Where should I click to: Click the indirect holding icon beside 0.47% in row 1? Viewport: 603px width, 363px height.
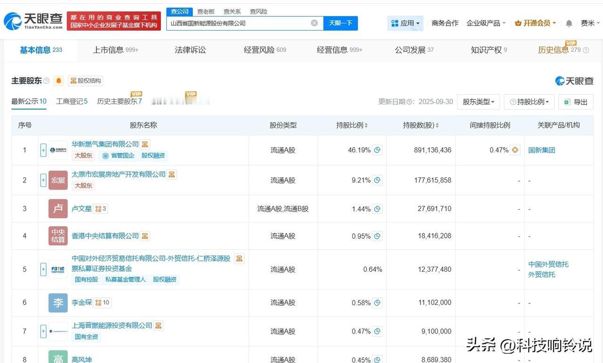(x=515, y=150)
